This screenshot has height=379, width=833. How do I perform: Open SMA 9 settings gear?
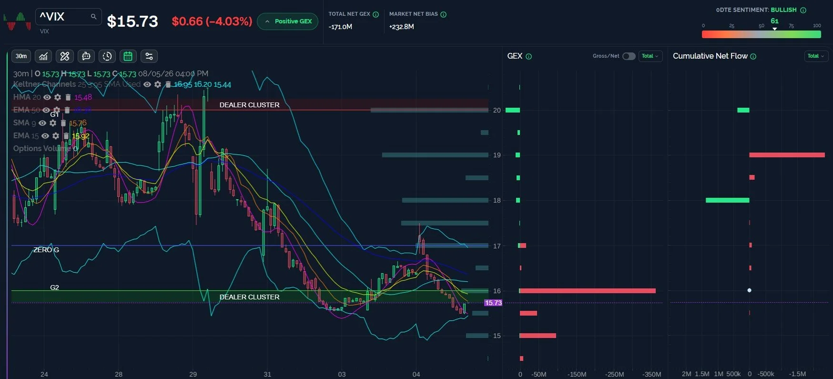coord(53,123)
